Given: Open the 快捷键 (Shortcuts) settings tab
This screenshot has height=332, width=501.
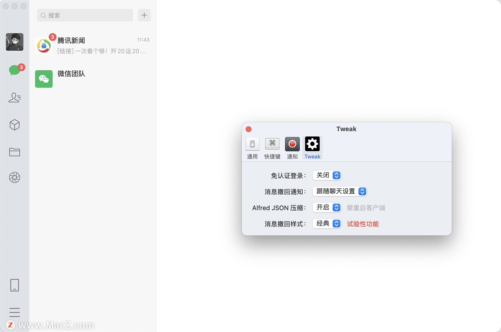Looking at the screenshot, I should tap(272, 147).
